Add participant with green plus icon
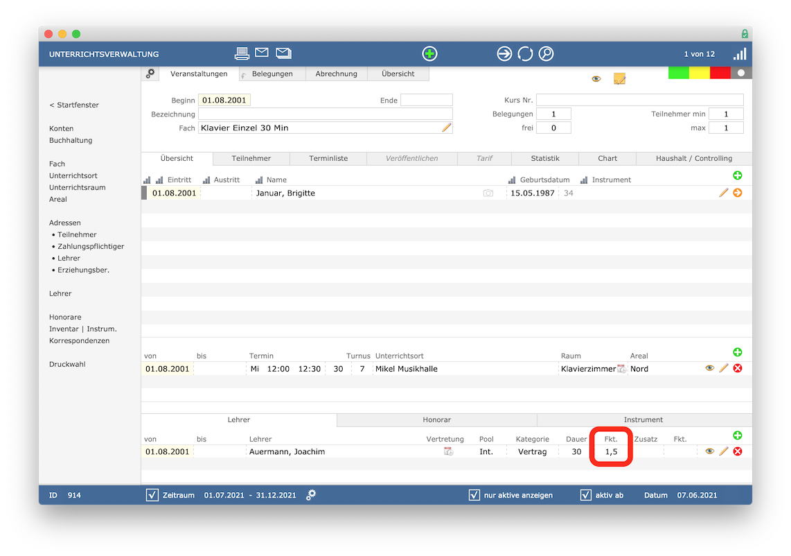The width and height of the screenshot is (791, 556). pos(738,175)
